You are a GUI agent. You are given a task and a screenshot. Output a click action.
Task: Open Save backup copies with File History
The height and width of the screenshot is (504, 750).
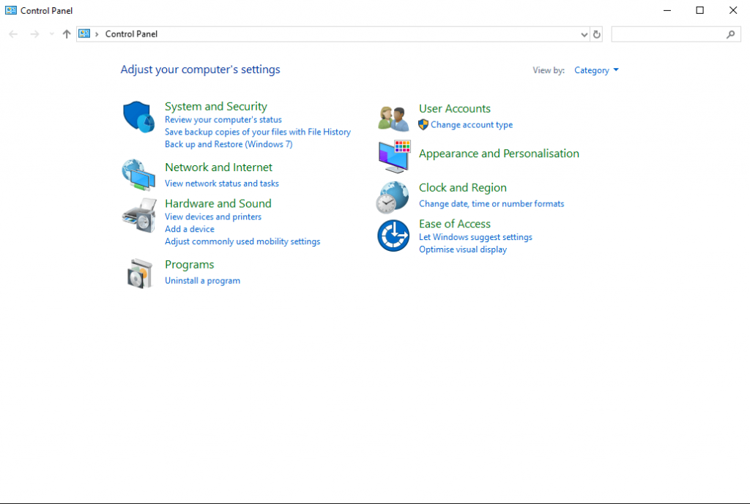pos(258,132)
